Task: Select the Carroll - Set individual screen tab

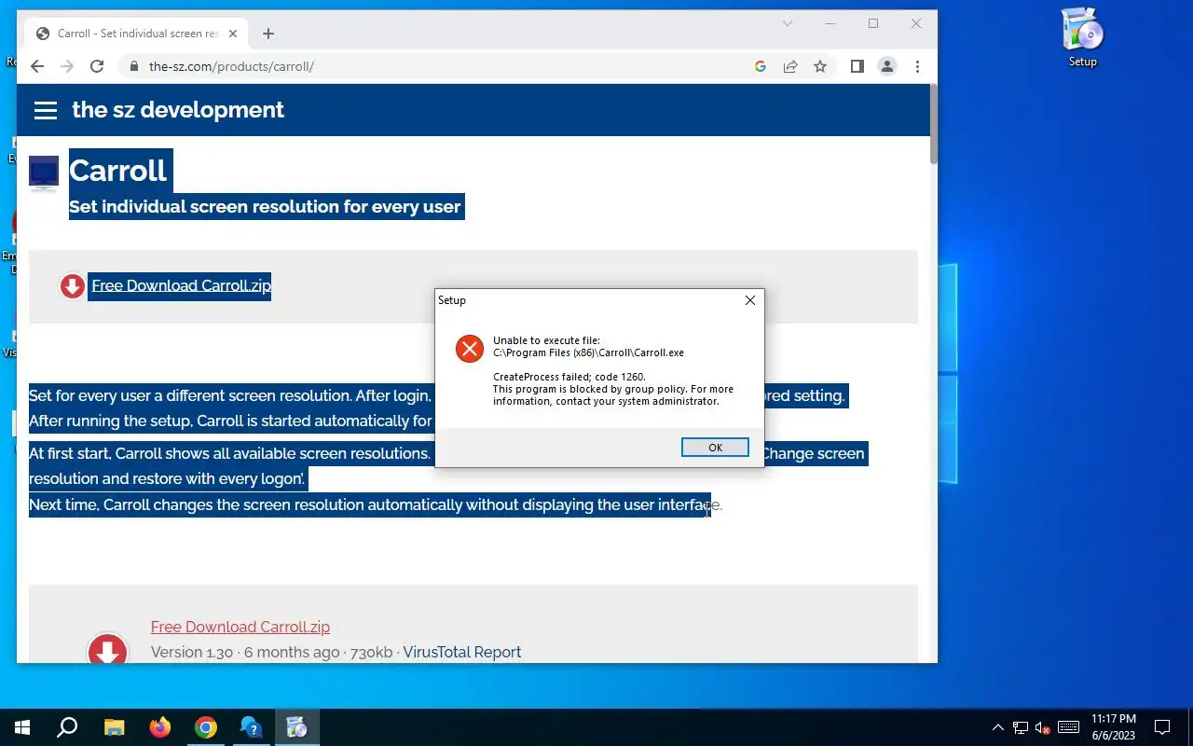Action: tap(137, 34)
